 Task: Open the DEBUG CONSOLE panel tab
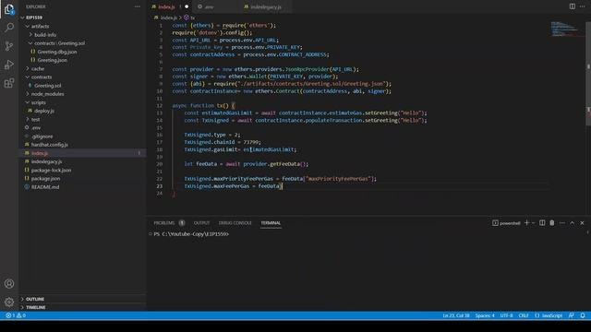235,223
